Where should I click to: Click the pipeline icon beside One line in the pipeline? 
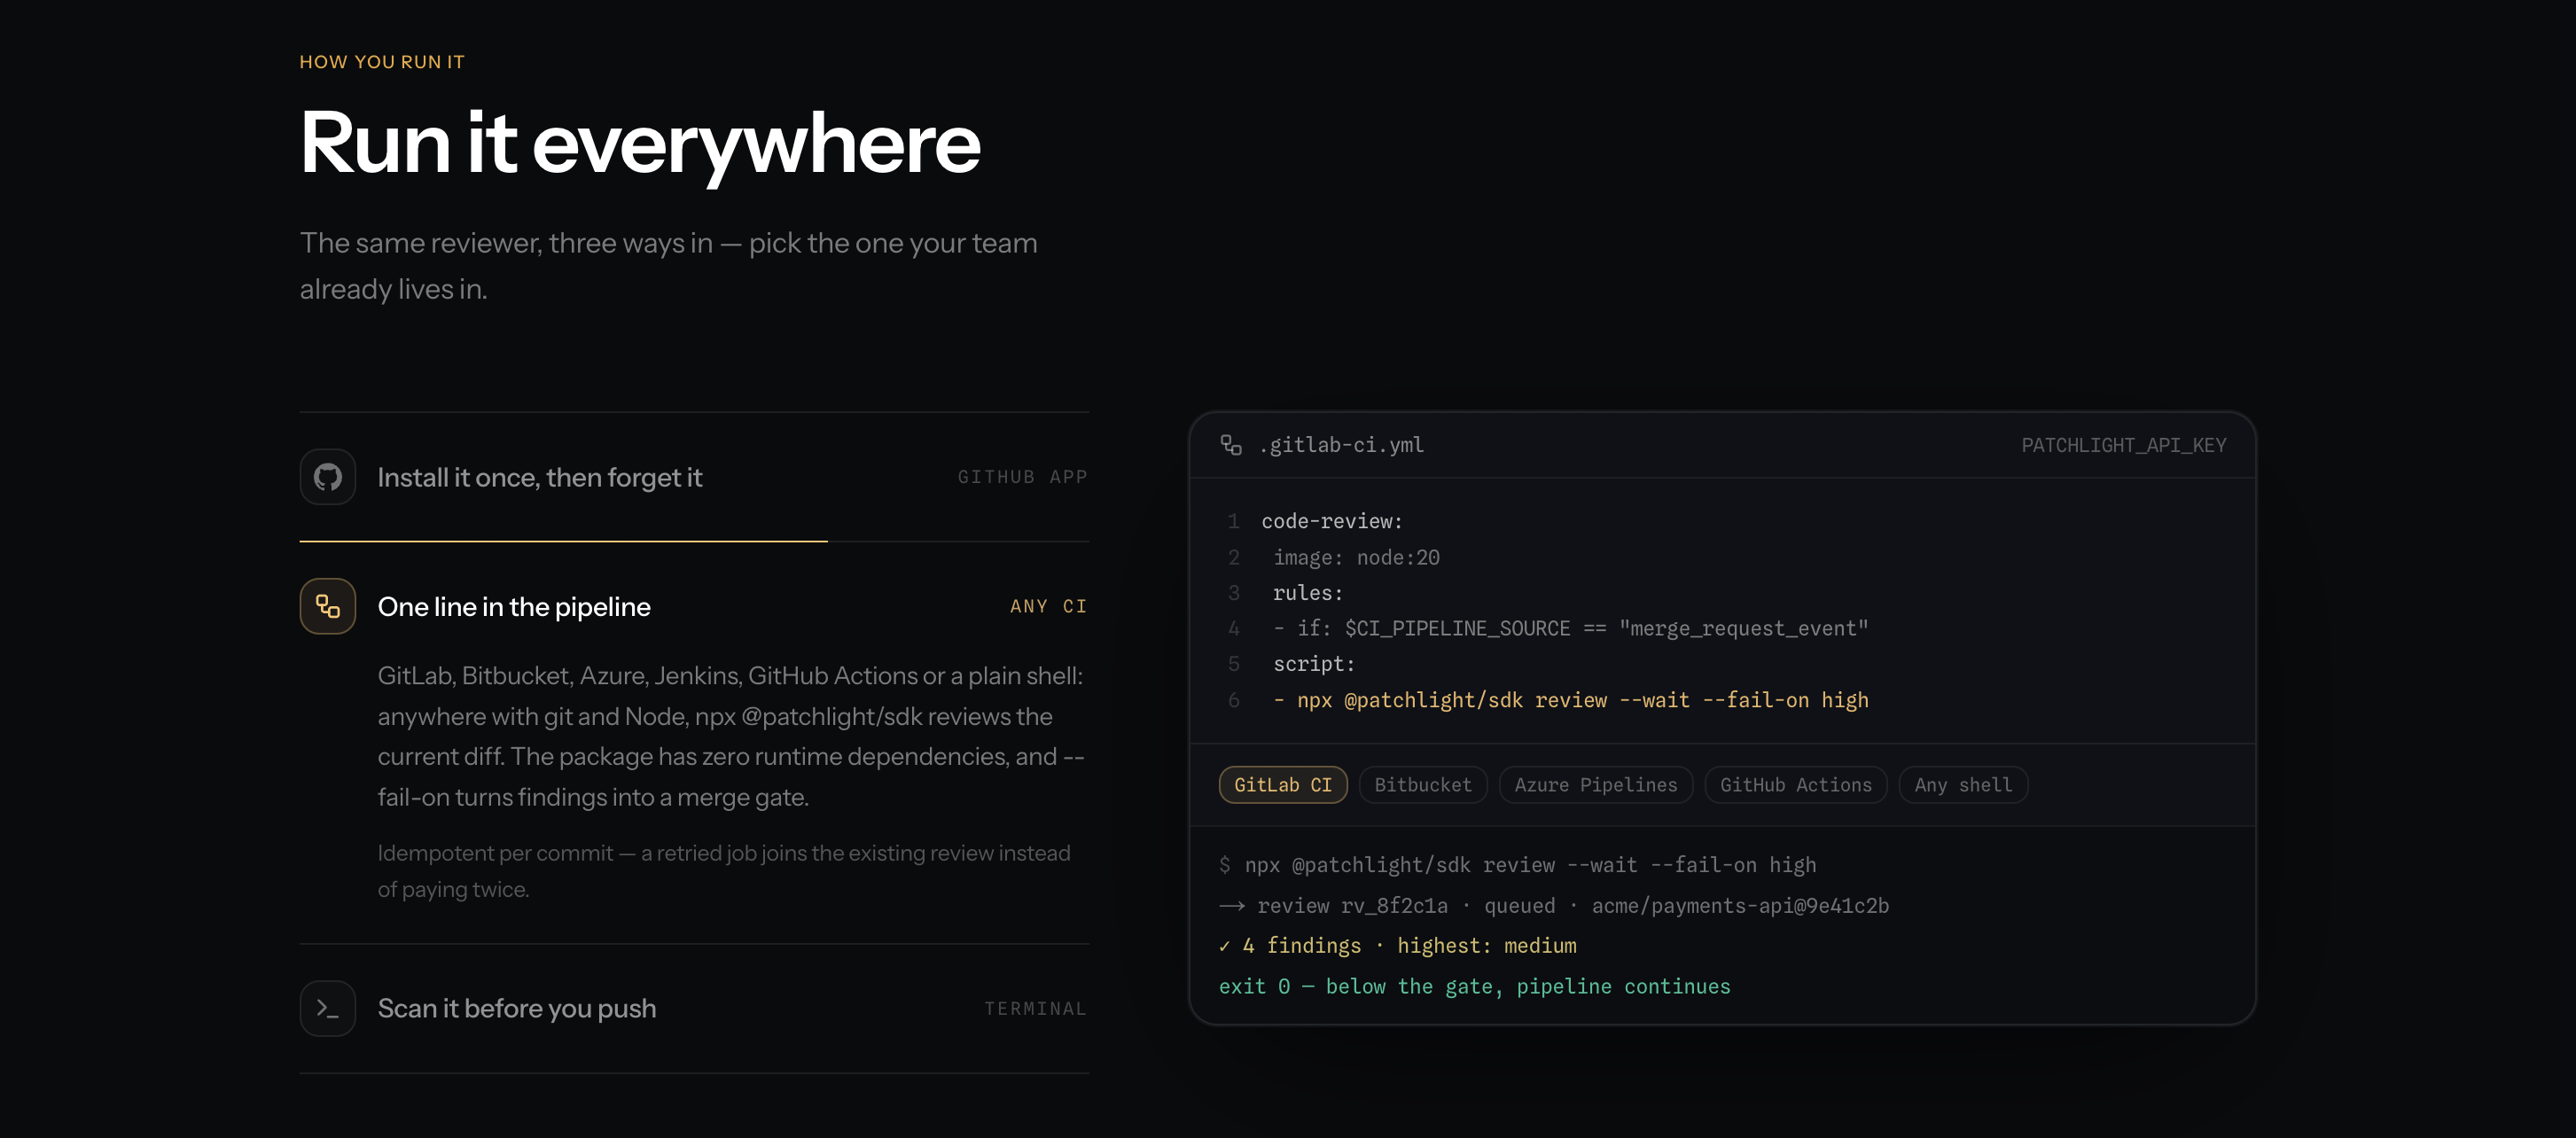point(328,606)
